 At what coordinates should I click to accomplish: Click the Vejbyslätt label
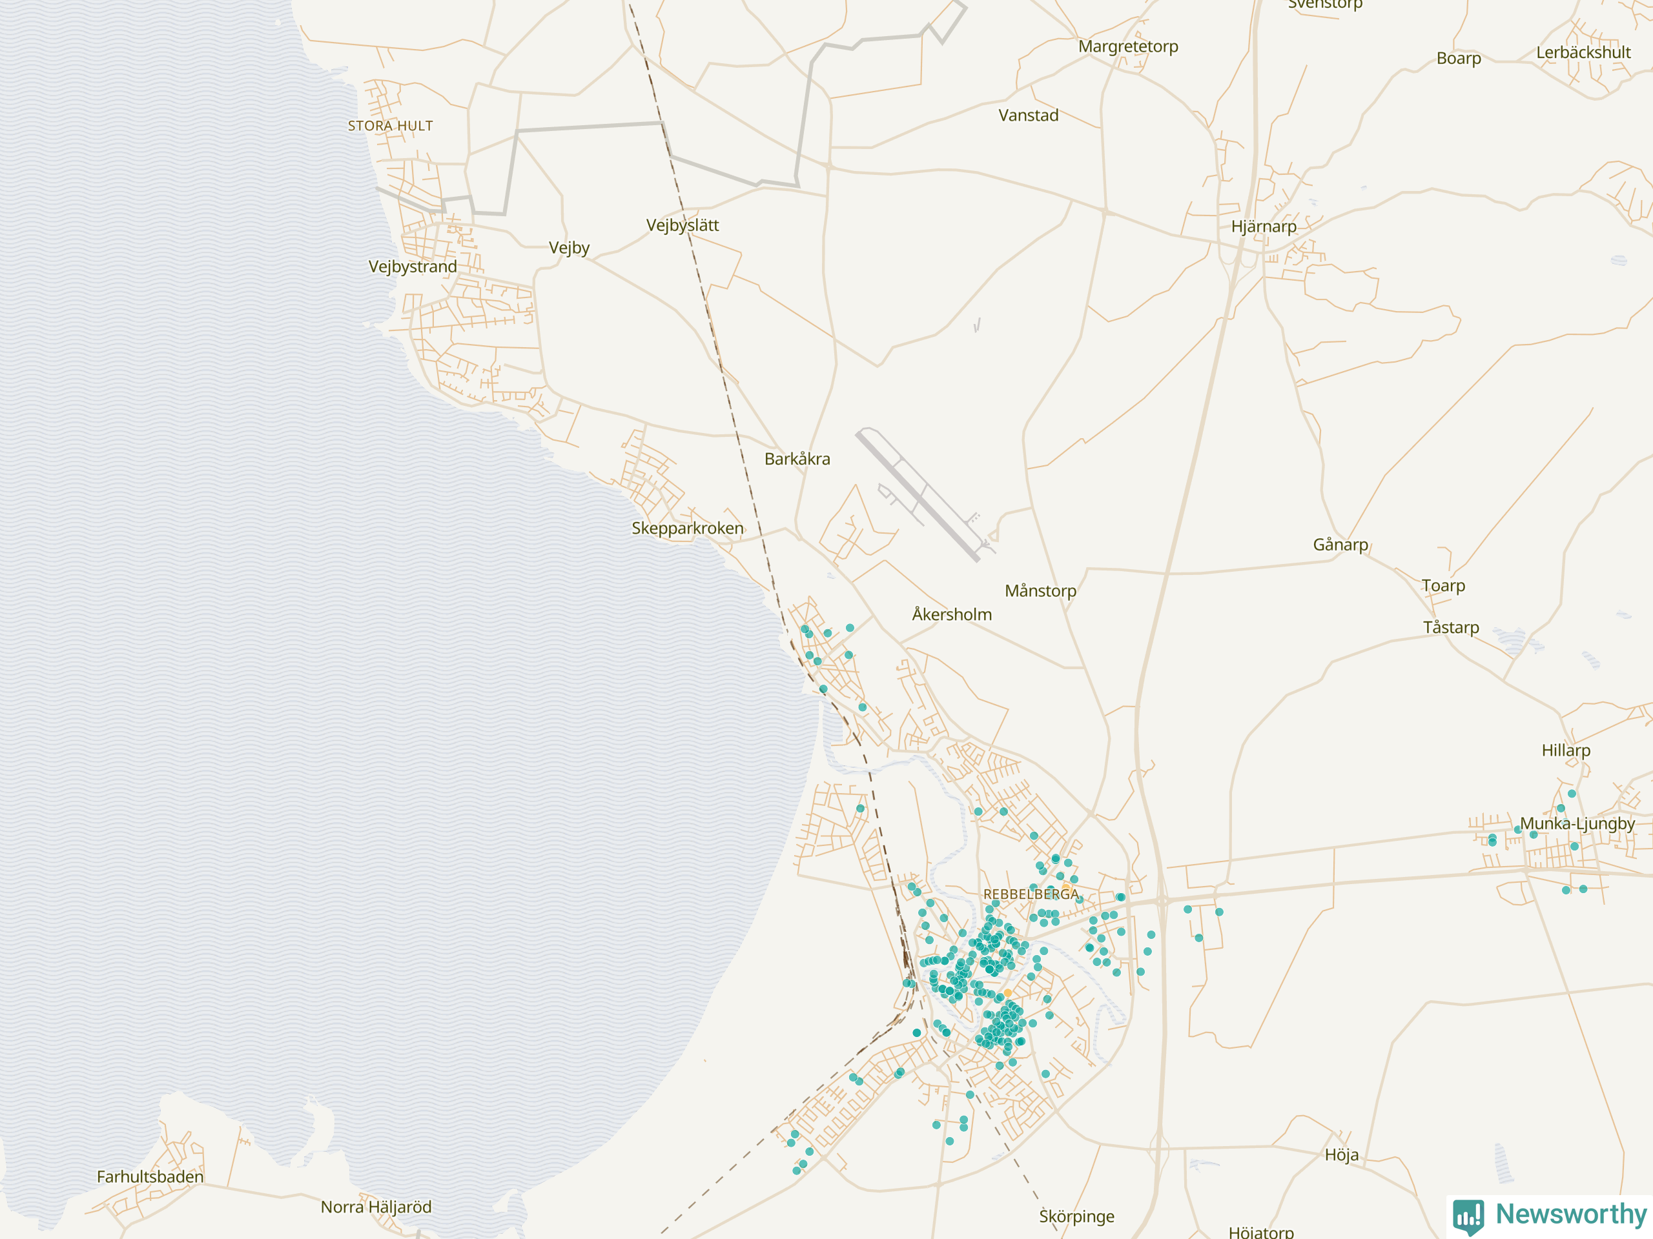tap(683, 225)
